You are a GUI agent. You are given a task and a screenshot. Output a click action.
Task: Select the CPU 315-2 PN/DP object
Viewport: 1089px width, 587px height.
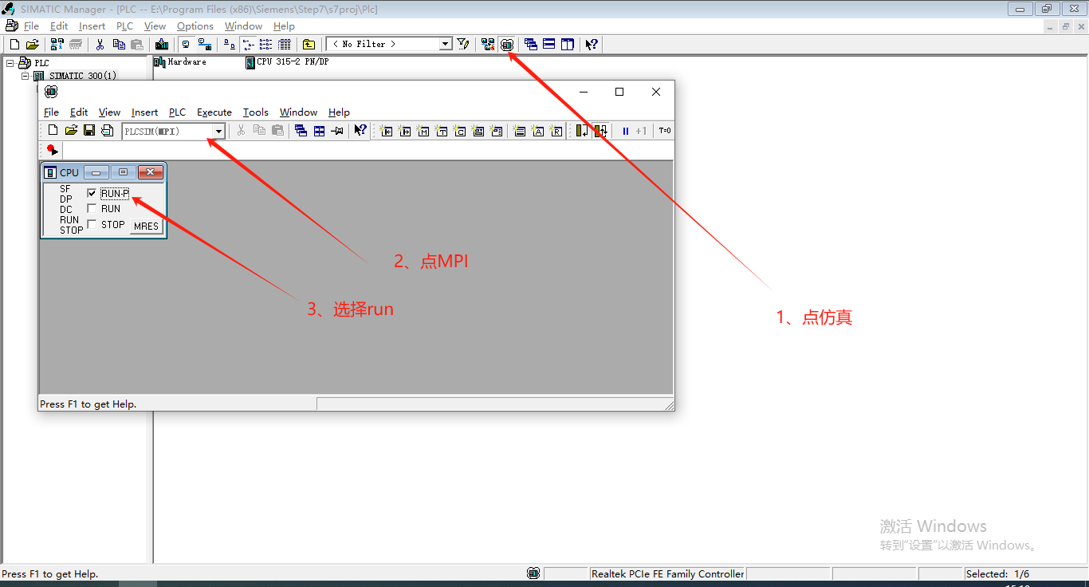click(x=287, y=62)
